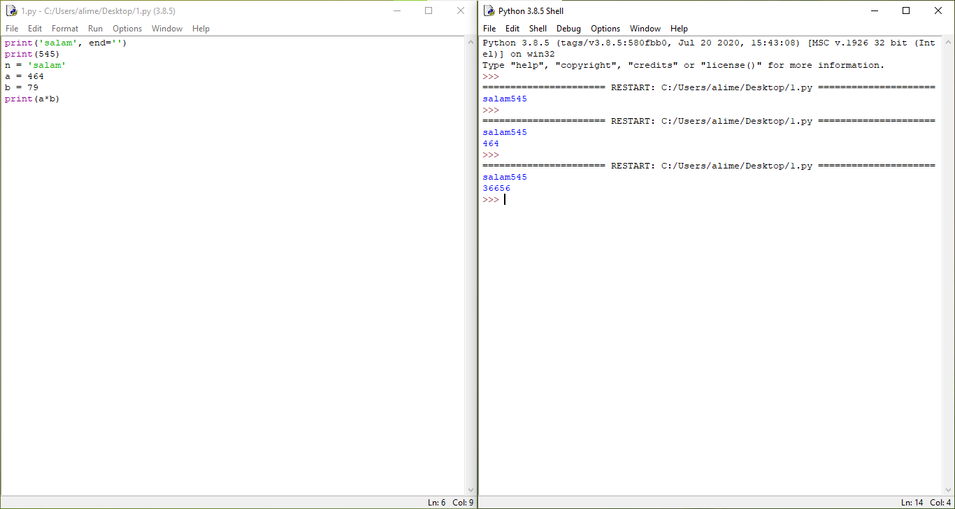This screenshot has width=955, height=509.
Task: Open Shell menu in Python Shell
Action: coord(538,29)
